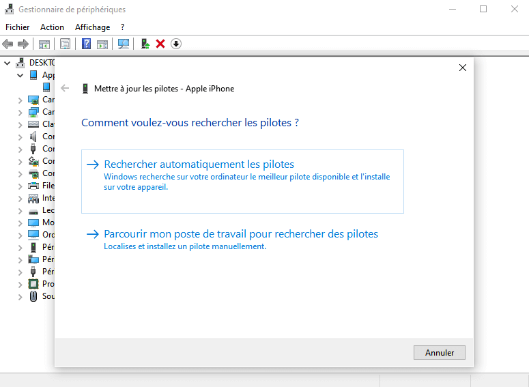
Task: Open the Action menu
Action: pyautogui.click(x=52, y=27)
